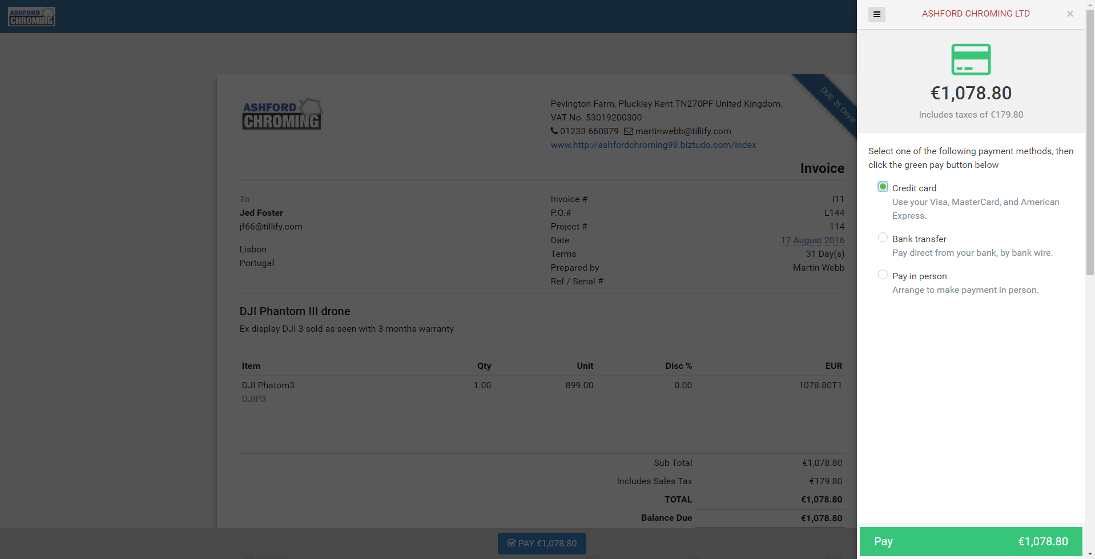Choose Bank transfer payment option
Image resolution: width=1095 pixels, height=559 pixels.
[883, 238]
